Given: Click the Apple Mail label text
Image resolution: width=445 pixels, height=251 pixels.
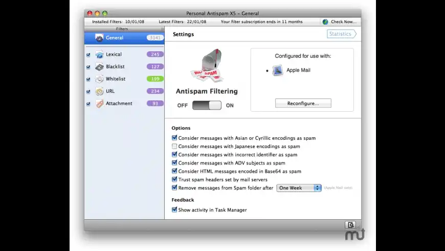Looking at the screenshot, I should [x=298, y=70].
